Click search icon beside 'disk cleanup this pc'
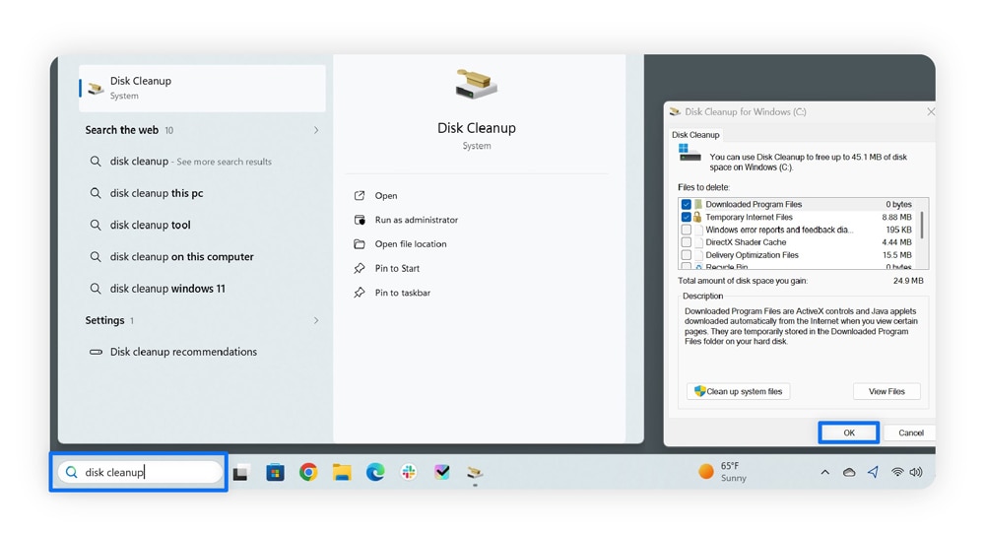The height and width of the screenshot is (534, 985). pos(96,193)
